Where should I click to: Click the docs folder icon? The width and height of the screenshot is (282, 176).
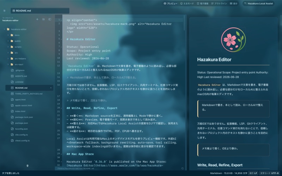[x=12, y=35]
